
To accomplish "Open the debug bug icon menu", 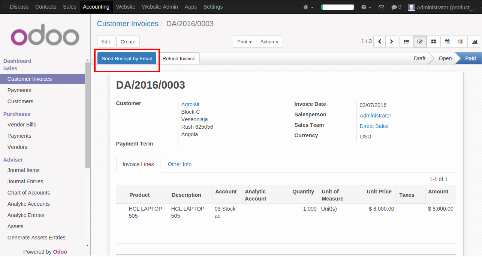I will point(308,7).
